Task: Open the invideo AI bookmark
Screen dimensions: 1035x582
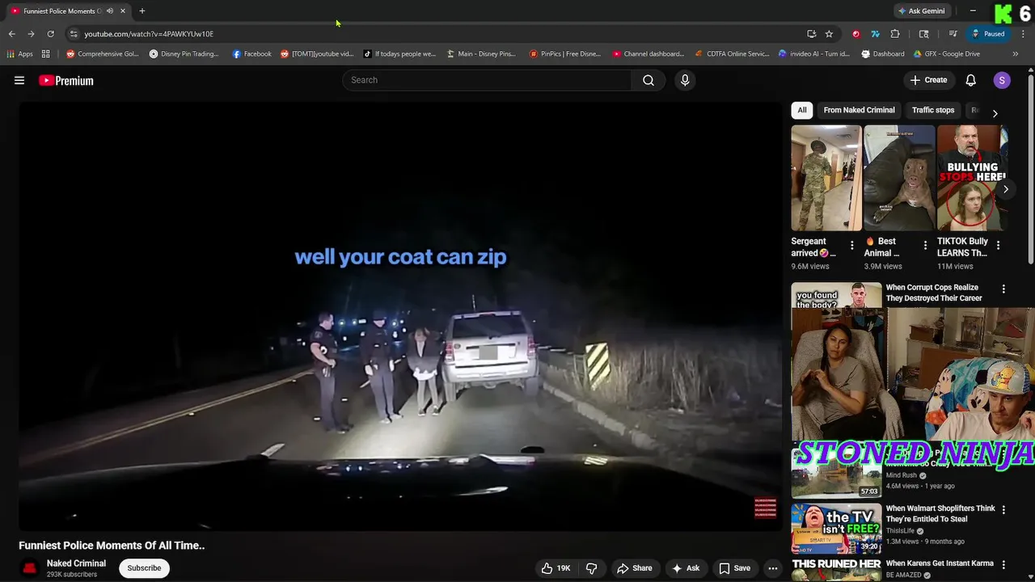Action: pyautogui.click(x=814, y=54)
